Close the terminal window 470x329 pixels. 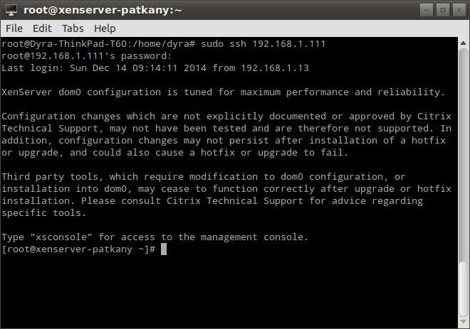click(x=459, y=10)
